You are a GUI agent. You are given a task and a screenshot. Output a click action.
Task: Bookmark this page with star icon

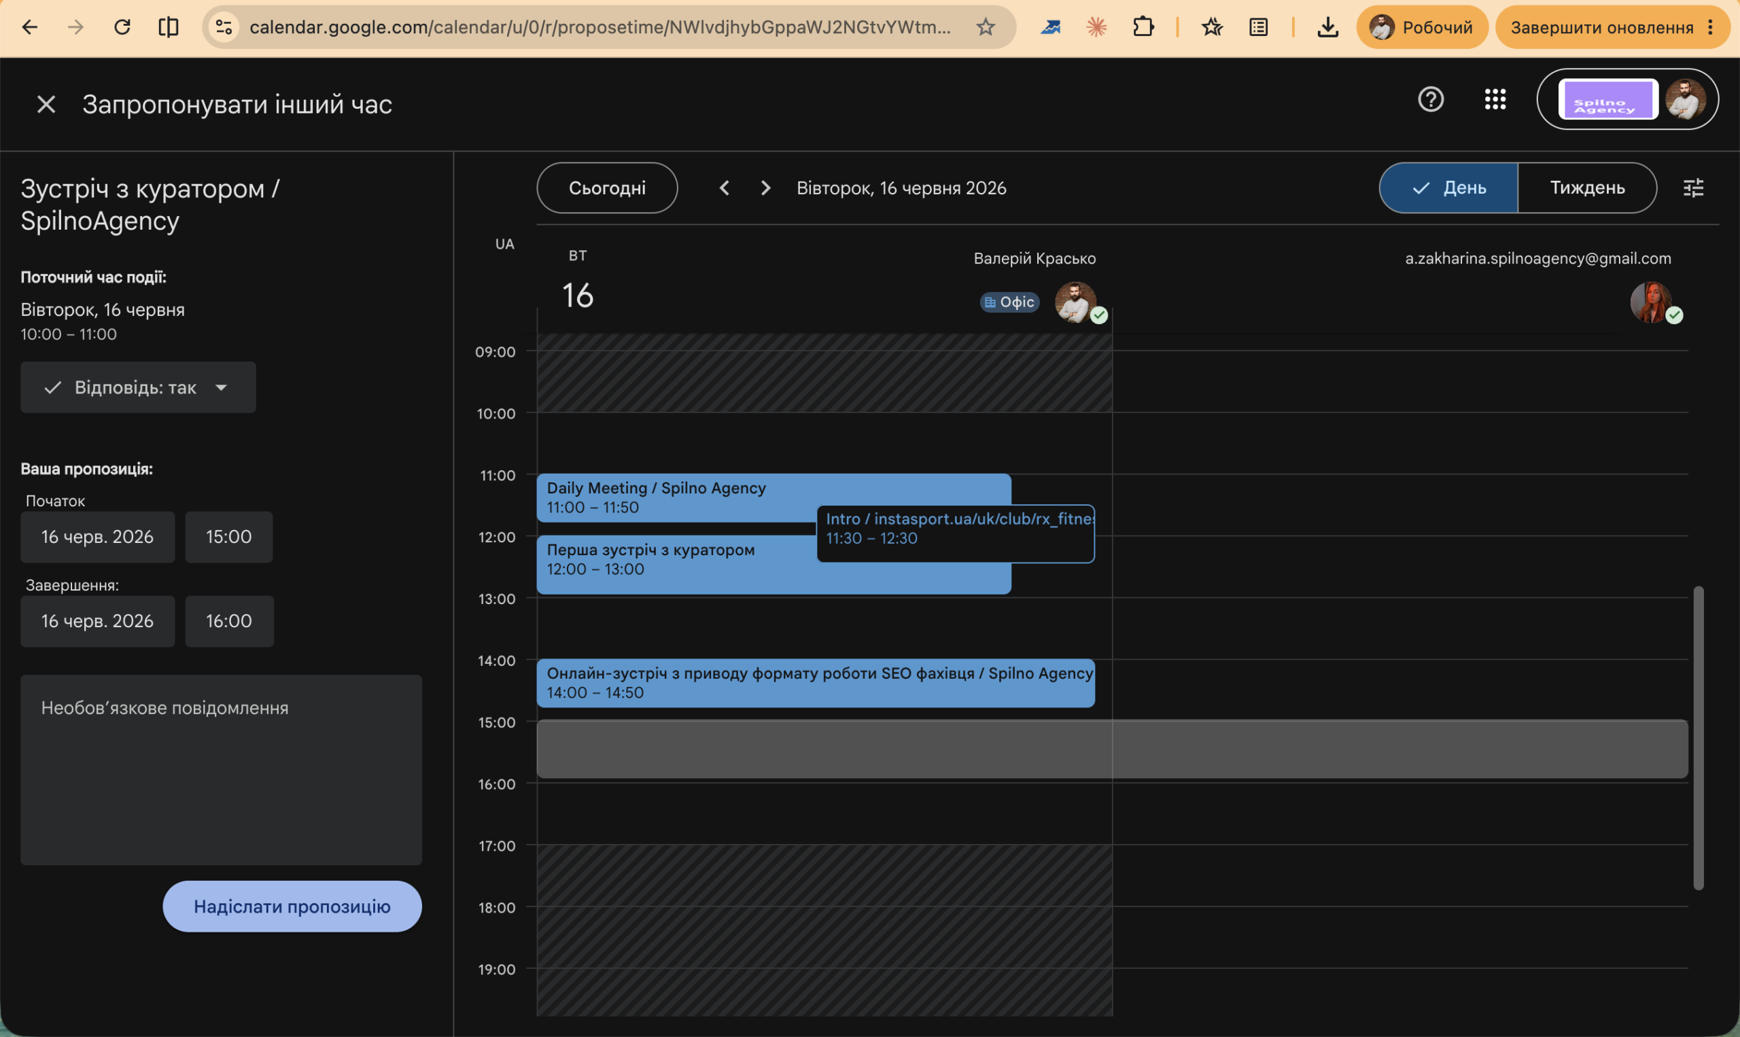[986, 27]
